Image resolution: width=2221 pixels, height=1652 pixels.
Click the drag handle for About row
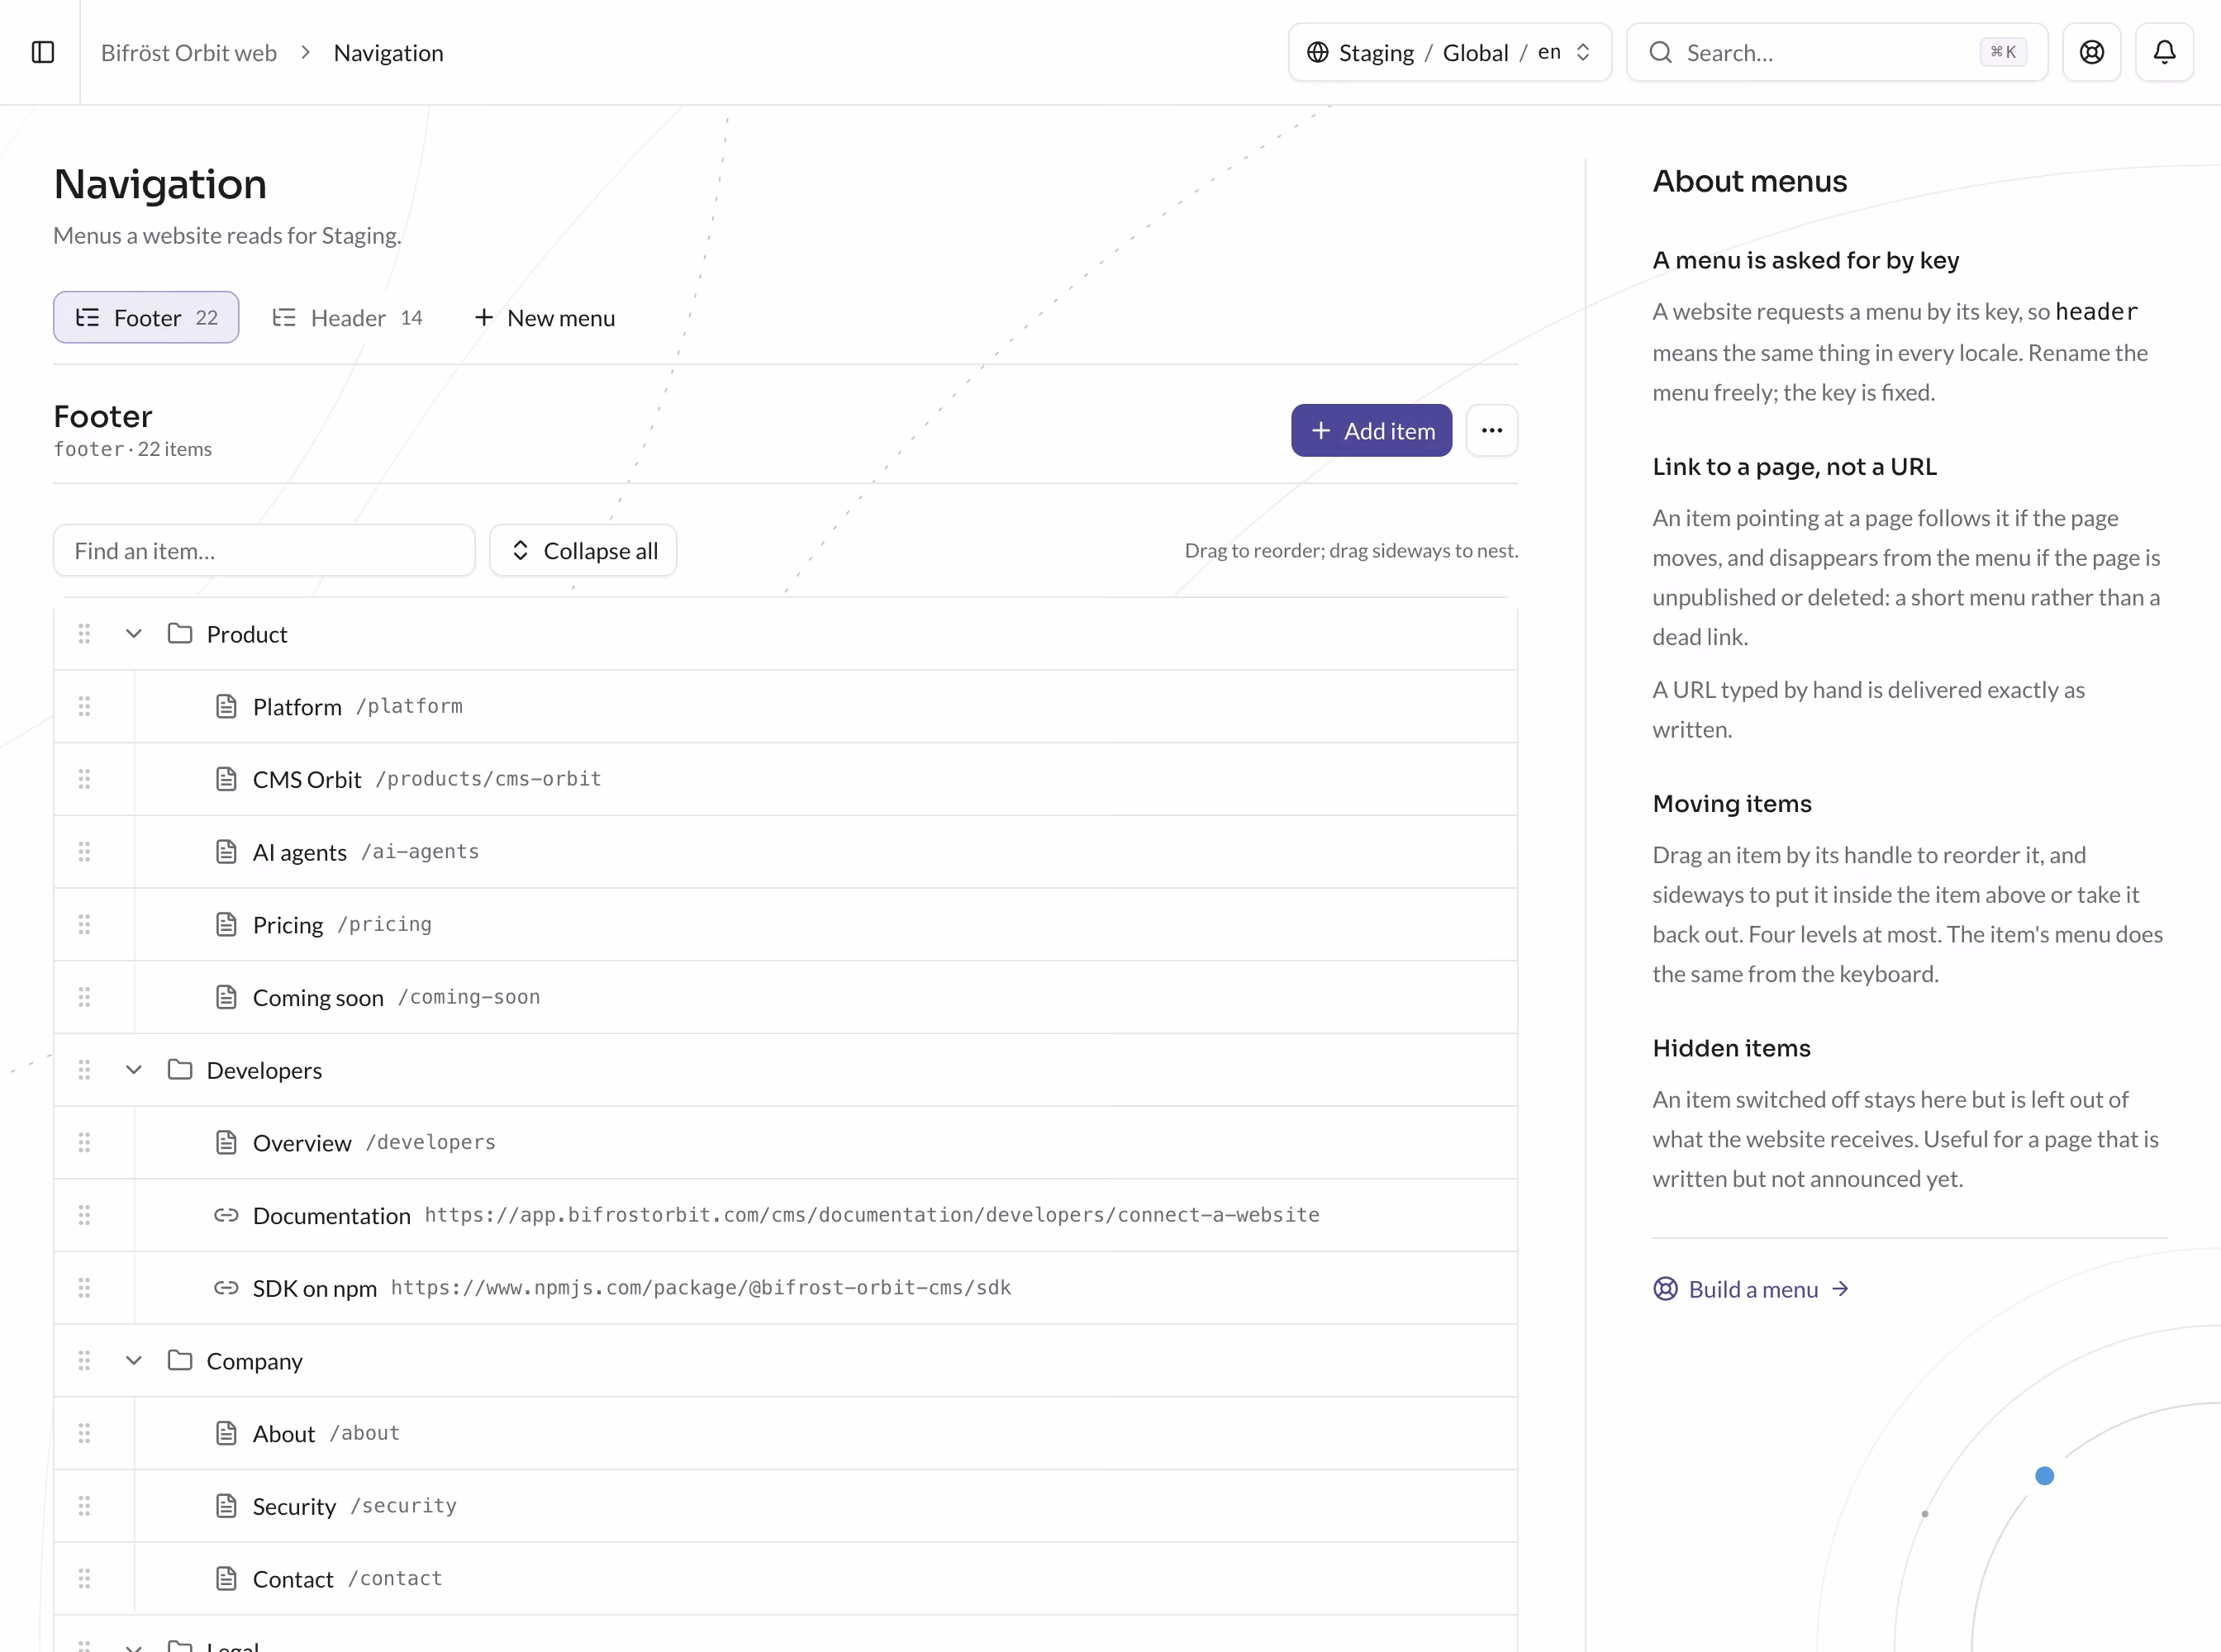[84, 1433]
